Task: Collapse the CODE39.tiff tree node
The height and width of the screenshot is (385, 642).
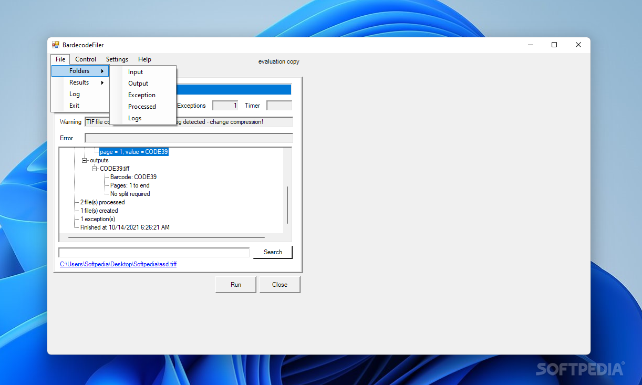Action: [x=95, y=169]
